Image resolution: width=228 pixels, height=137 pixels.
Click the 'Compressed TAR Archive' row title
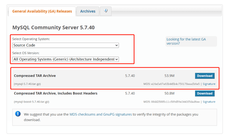click(x=35, y=76)
